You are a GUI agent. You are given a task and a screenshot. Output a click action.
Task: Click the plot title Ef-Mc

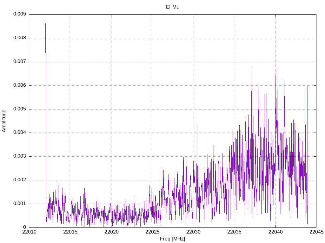point(172,7)
